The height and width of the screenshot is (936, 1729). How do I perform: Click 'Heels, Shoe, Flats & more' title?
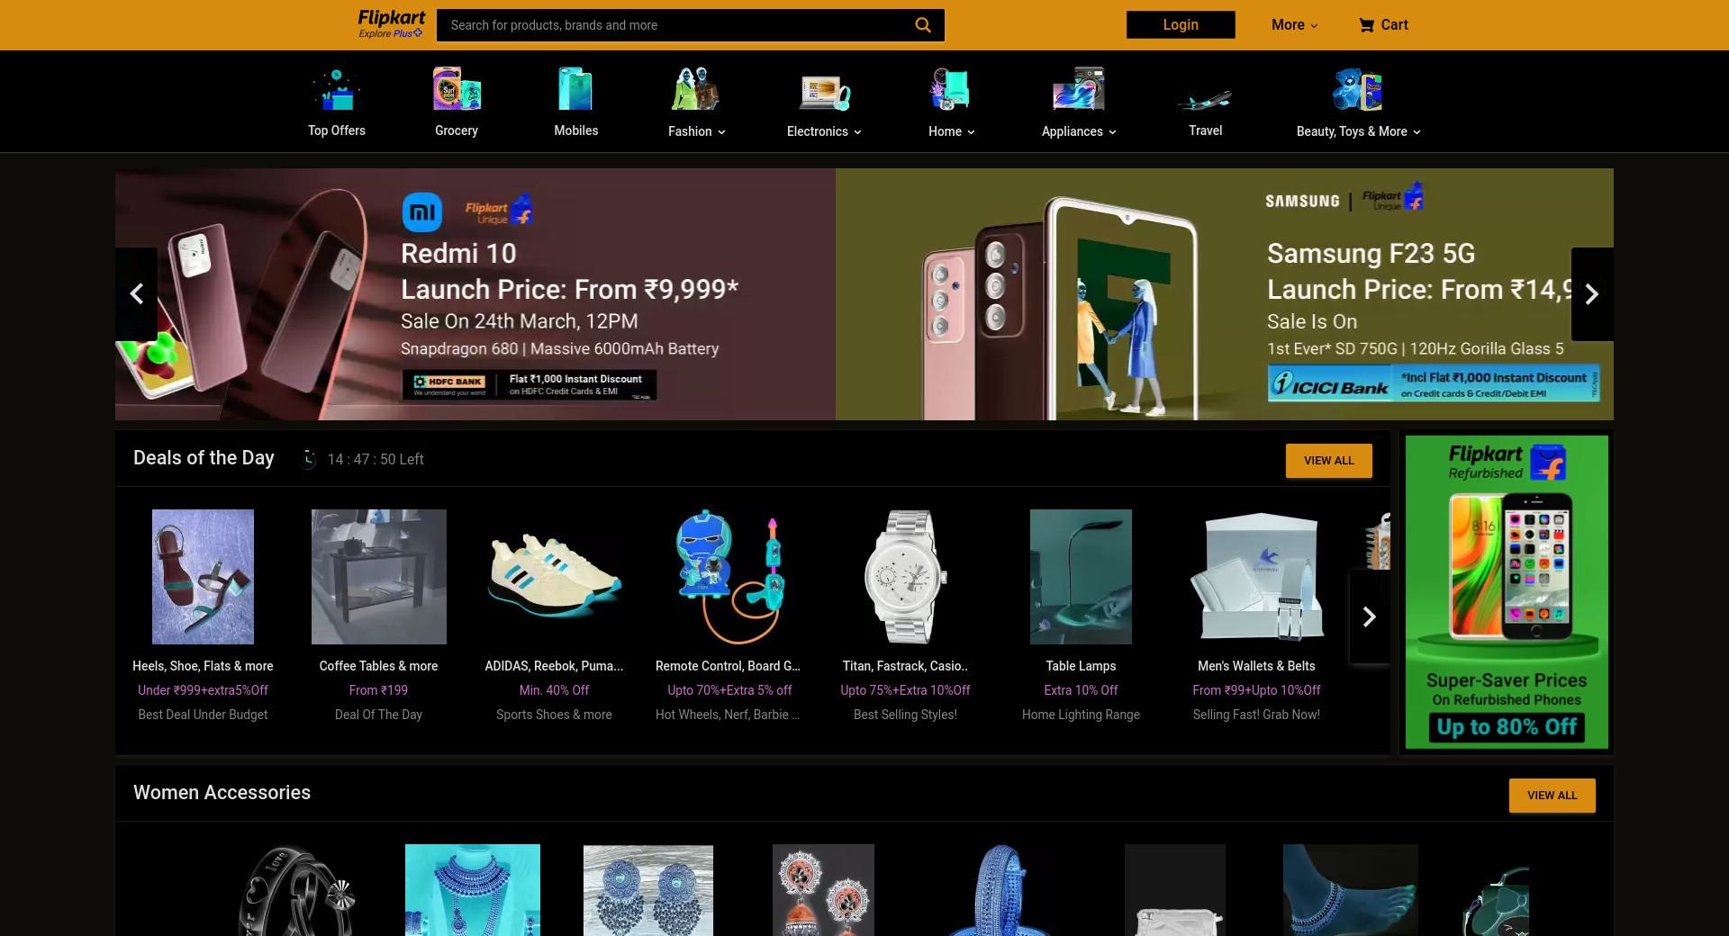tap(203, 666)
